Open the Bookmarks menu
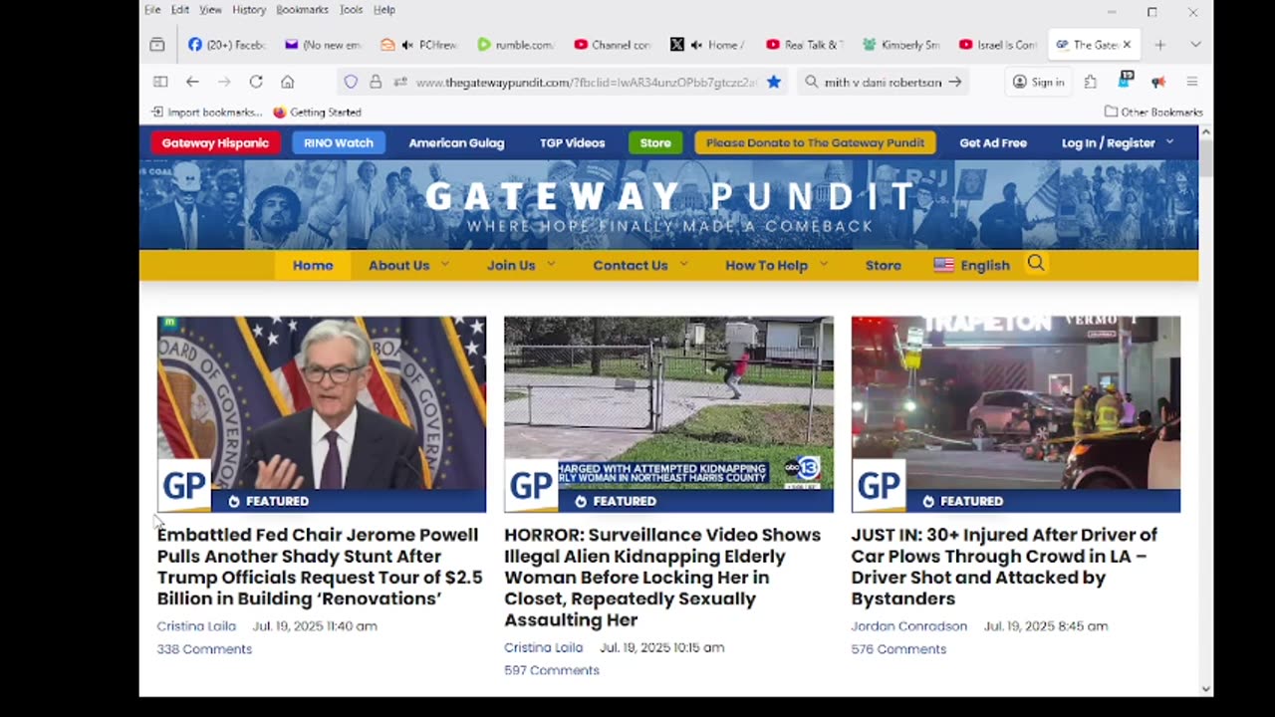 click(x=302, y=10)
